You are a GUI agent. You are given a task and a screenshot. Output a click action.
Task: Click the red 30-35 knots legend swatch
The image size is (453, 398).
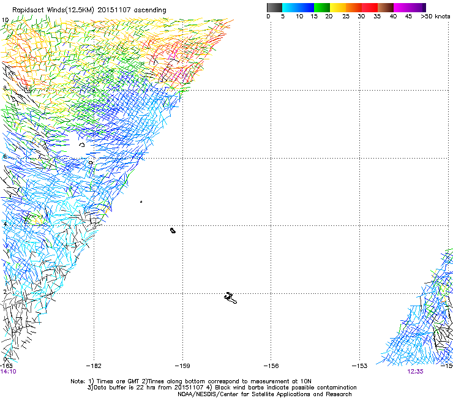[370, 7]
